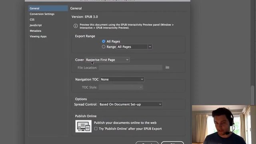Open the Spread Control dropdown
This screenshot has width=256, height=144.
130,104
